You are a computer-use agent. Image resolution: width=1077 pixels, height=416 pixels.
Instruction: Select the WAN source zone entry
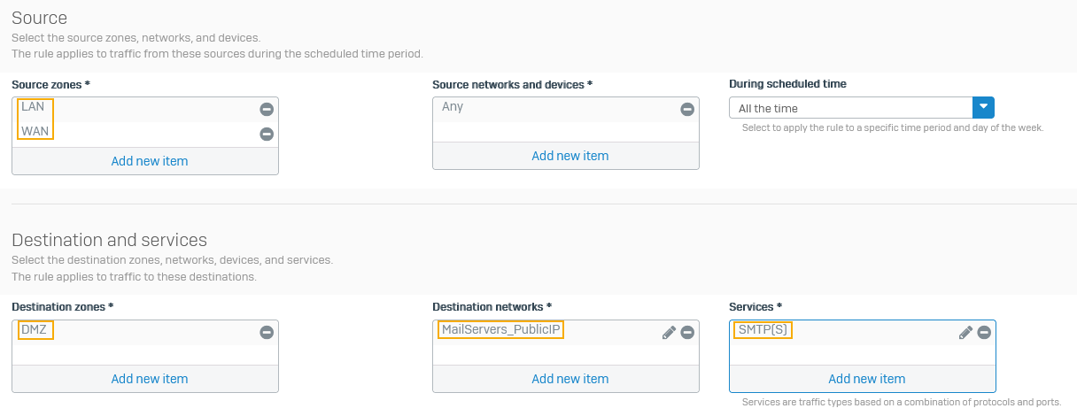[x=35, y=131]
